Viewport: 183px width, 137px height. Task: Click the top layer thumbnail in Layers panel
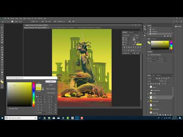click(151, 87)
